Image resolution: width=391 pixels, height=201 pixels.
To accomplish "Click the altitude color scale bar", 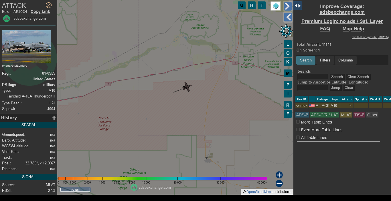I will (x=163, y=178).
